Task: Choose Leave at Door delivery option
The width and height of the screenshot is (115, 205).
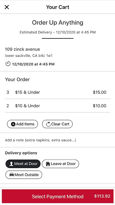Action: (60, 164)
